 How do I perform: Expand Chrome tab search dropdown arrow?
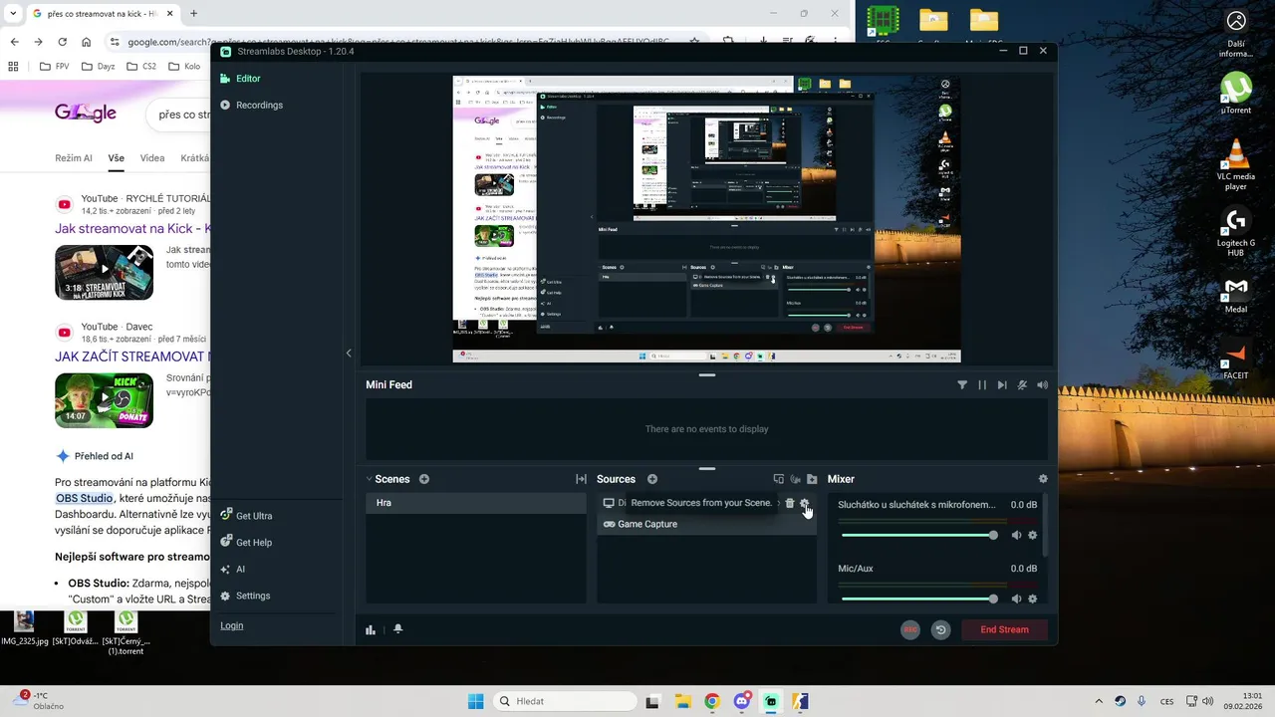pyautogui.click(x=13, y=14)
